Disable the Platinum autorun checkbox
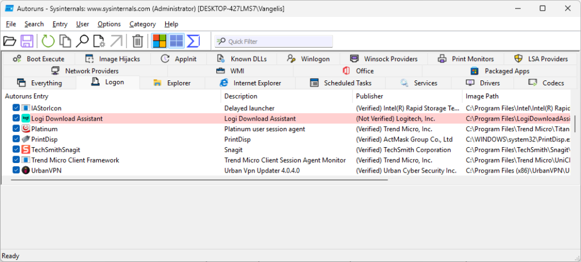The height and width of the screenshot is (262, 581). 16,128
